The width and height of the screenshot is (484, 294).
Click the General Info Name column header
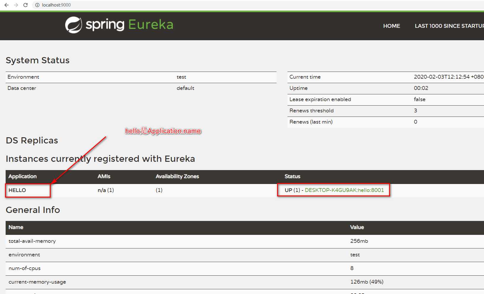[16, 227]
